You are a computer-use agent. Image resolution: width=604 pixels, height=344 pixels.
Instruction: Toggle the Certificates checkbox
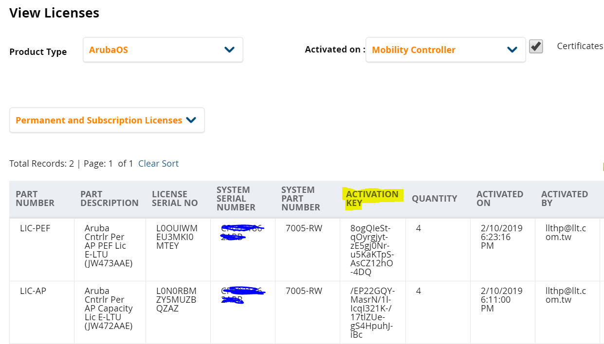(536, 47)
